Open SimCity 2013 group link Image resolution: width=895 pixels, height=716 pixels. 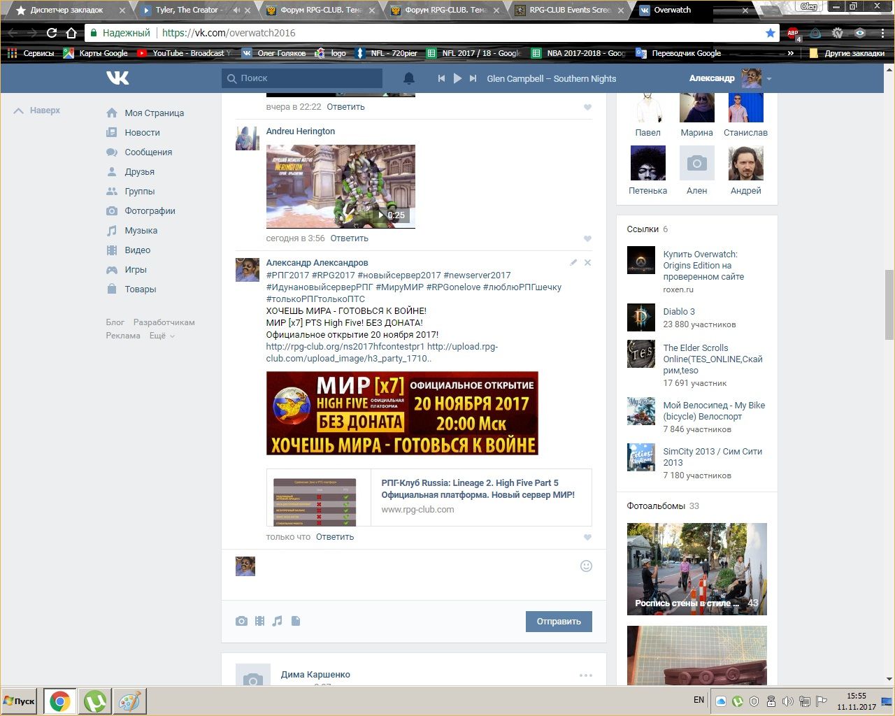click(x=713, y=457)
